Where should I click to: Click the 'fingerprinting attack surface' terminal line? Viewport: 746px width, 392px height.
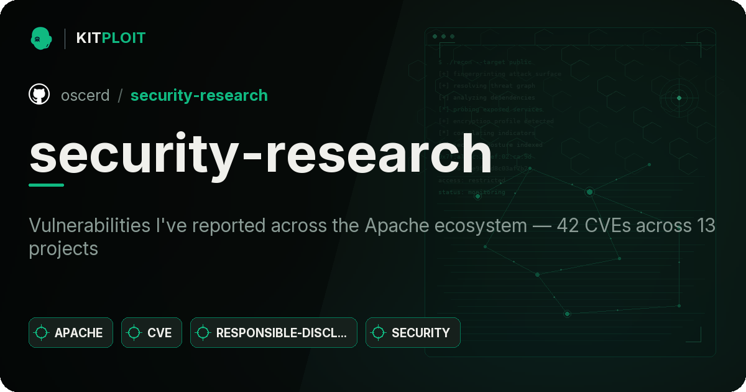499,73
